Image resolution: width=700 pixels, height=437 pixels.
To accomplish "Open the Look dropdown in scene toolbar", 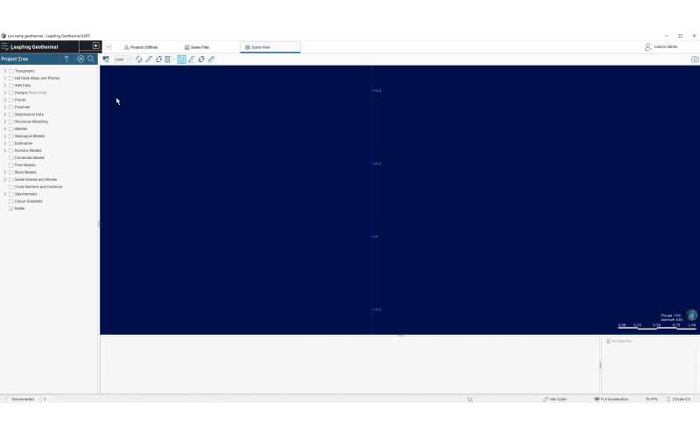I will 122,59.
